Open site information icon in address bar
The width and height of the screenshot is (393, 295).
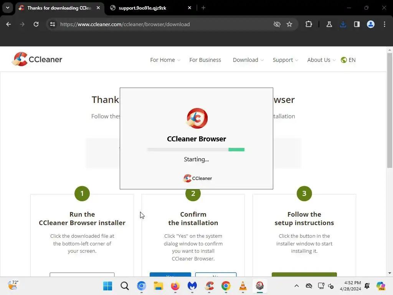pos(53,24)
